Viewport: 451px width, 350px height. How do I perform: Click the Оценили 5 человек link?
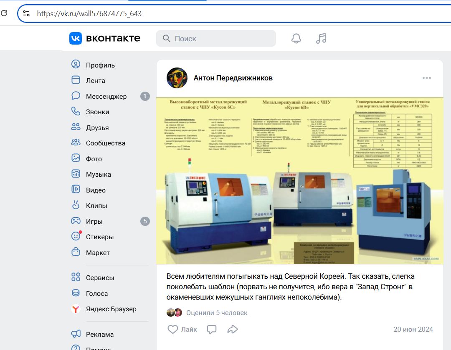[x=217, y=312]
